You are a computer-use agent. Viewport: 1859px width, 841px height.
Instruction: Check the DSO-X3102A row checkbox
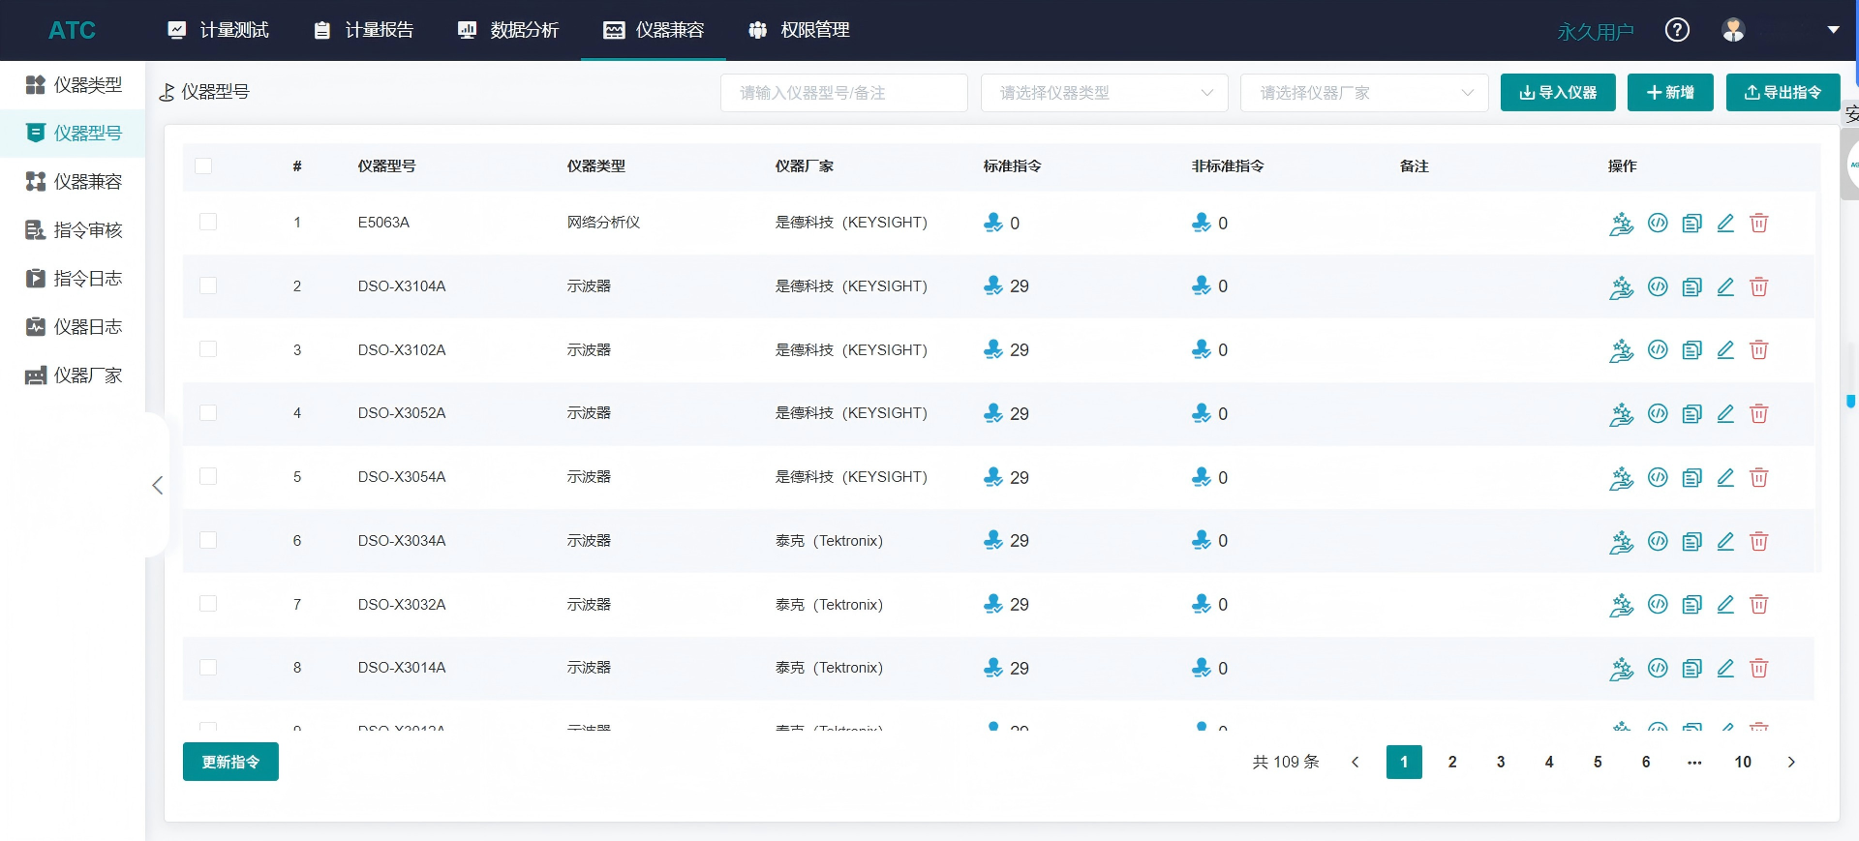pos(208,349)
